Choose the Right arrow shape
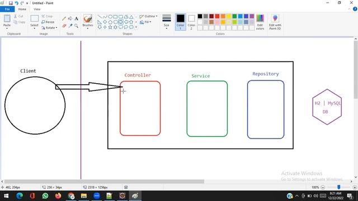The height and width of the screenshot is (201, 358). (x=121, y=22)
